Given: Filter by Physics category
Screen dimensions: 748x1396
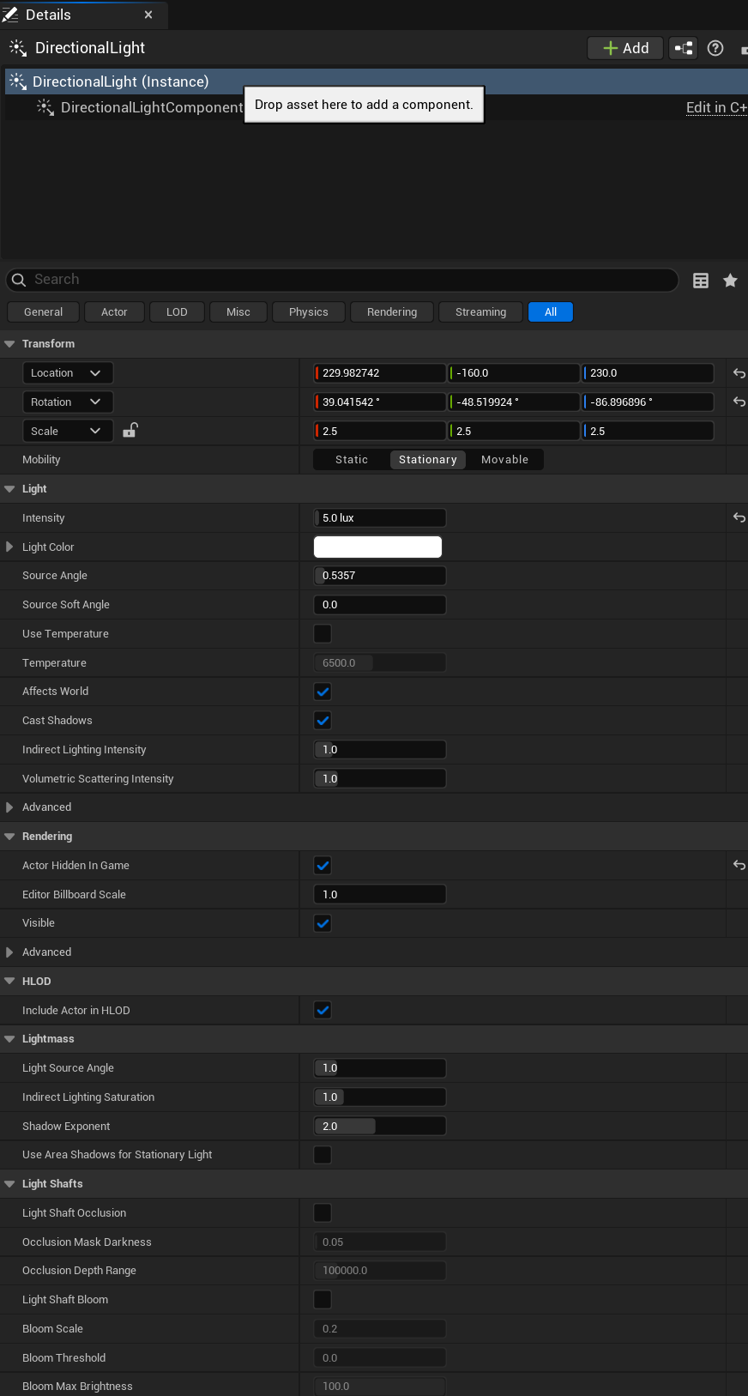Looking at the screenshot, I should point(309,312).
